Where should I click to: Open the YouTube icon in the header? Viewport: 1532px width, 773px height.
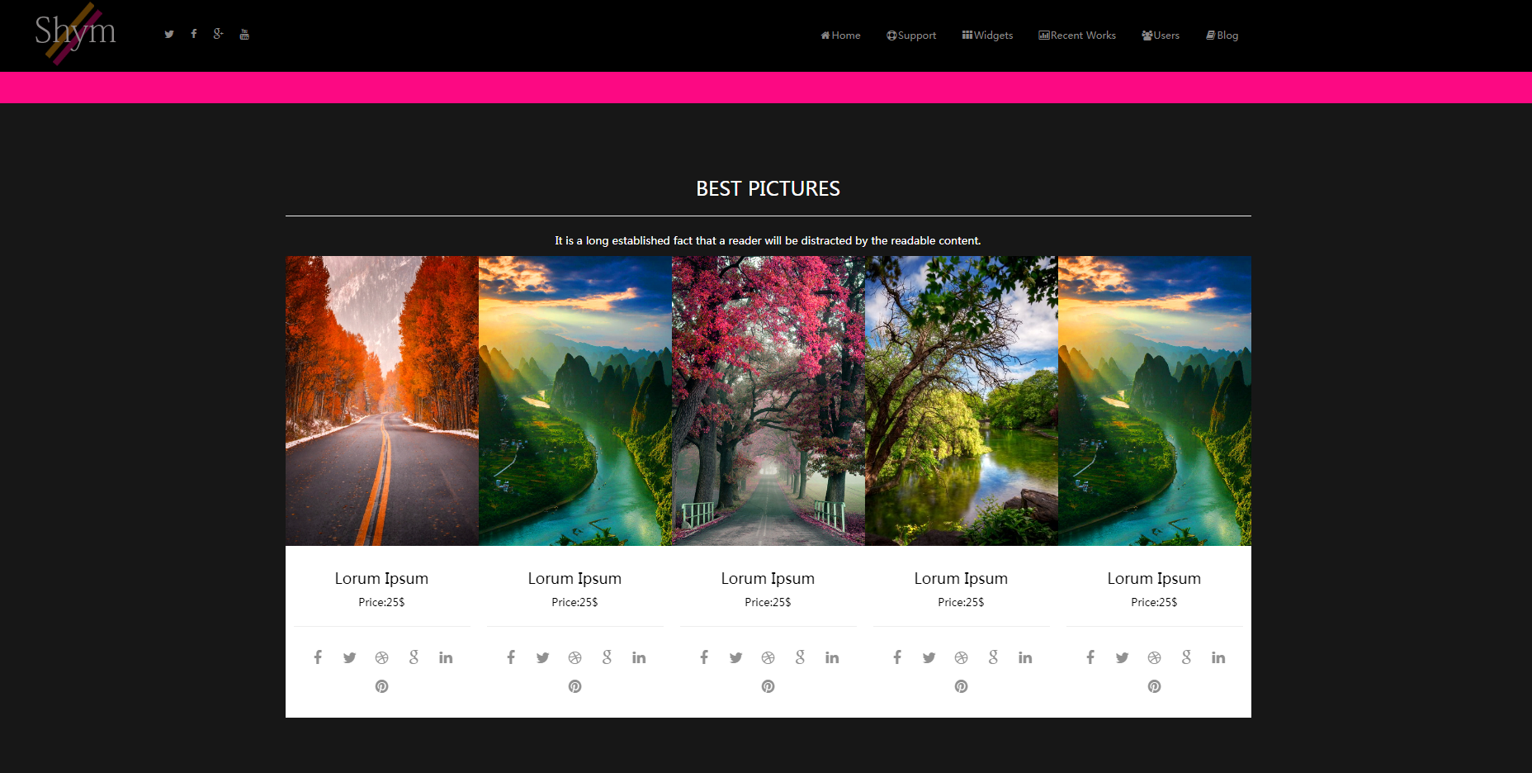(x=244, y=34)
